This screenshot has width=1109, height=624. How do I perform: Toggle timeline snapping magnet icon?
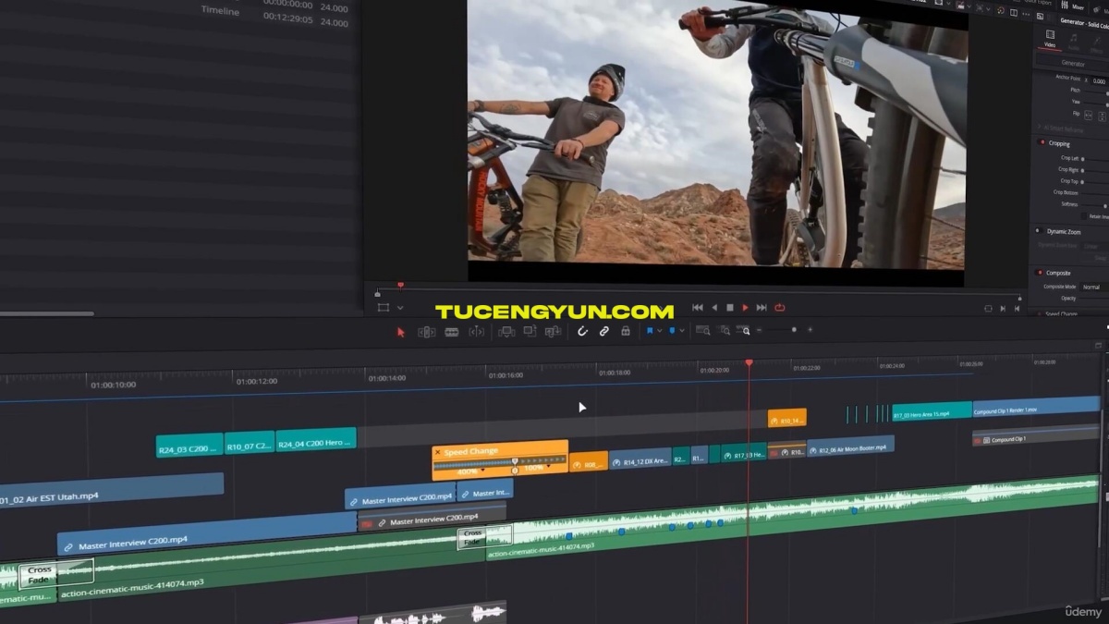pos(582,331)
